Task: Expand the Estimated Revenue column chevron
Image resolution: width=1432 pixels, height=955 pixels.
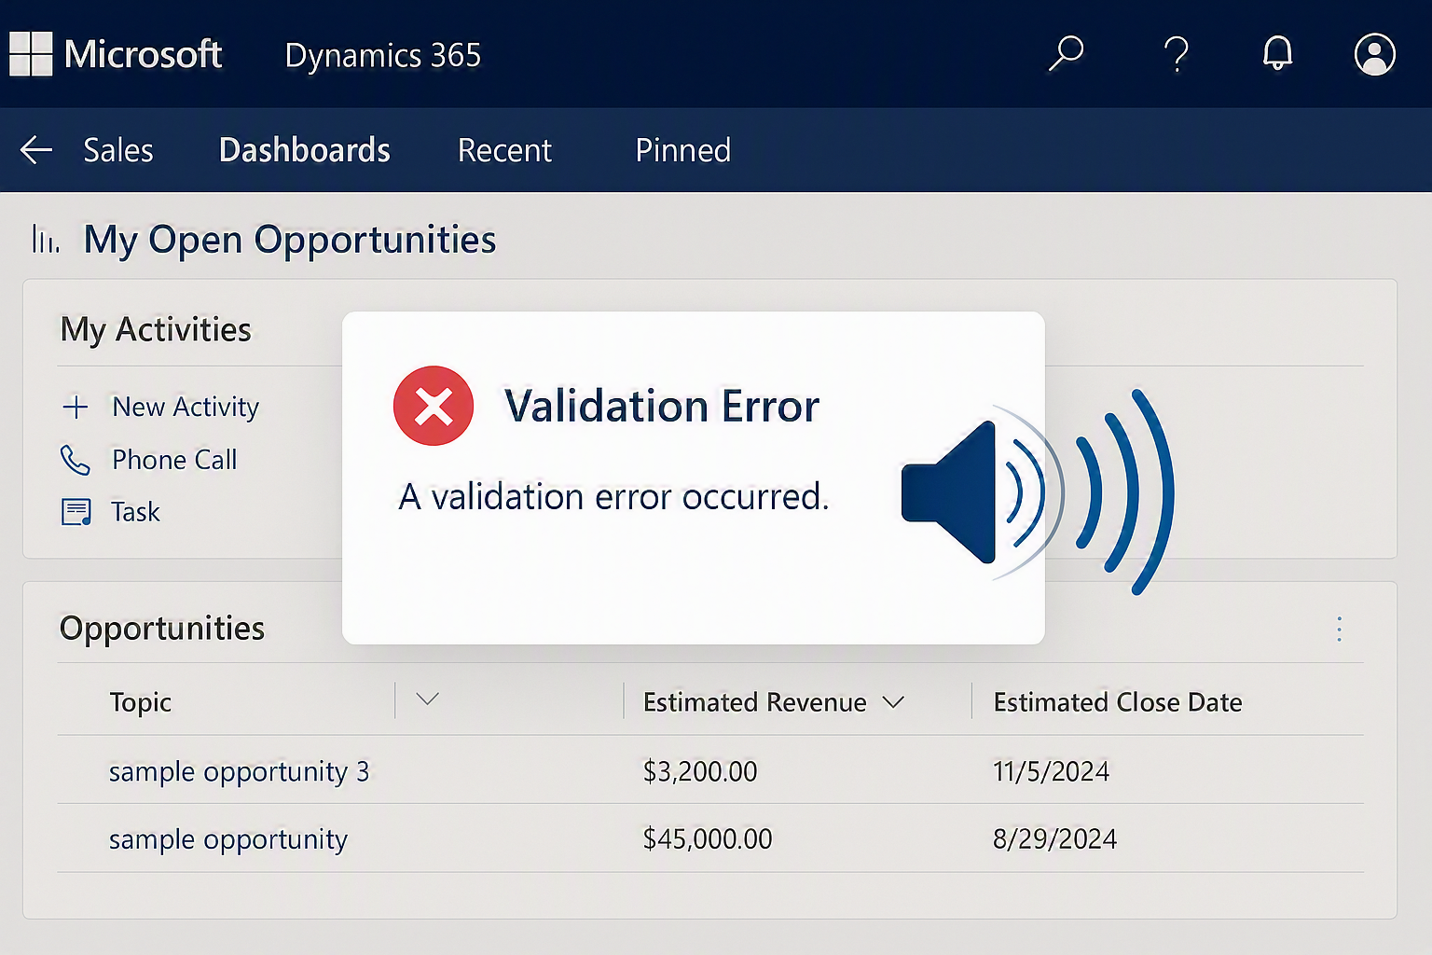Action: coord(893,702)
